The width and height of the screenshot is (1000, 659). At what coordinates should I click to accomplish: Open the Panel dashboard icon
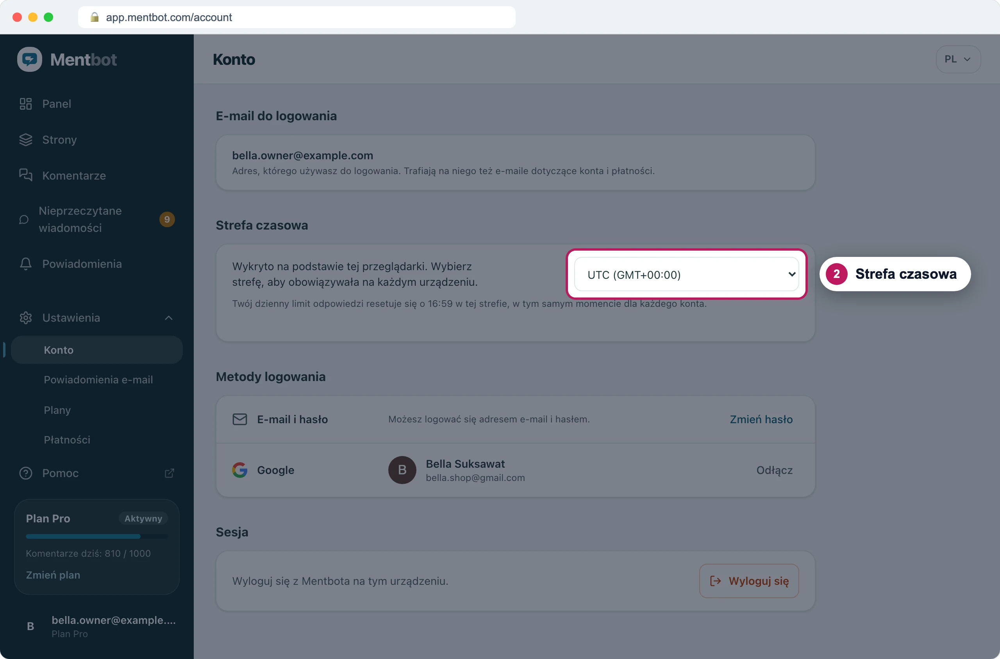pyautogui.click(x=26, y=104)
